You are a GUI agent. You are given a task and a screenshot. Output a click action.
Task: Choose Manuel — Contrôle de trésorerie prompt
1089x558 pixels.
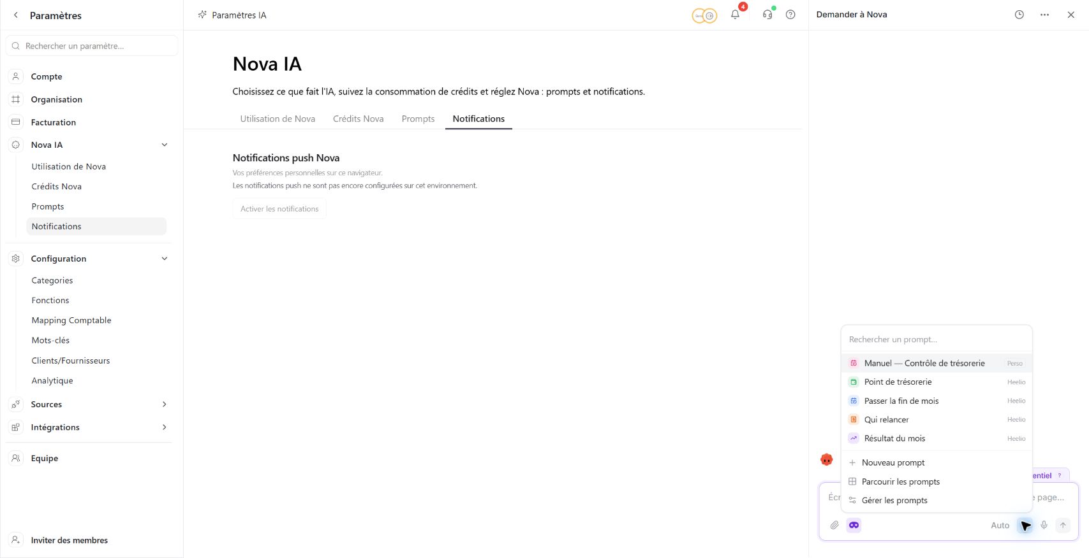click(937, 363)
